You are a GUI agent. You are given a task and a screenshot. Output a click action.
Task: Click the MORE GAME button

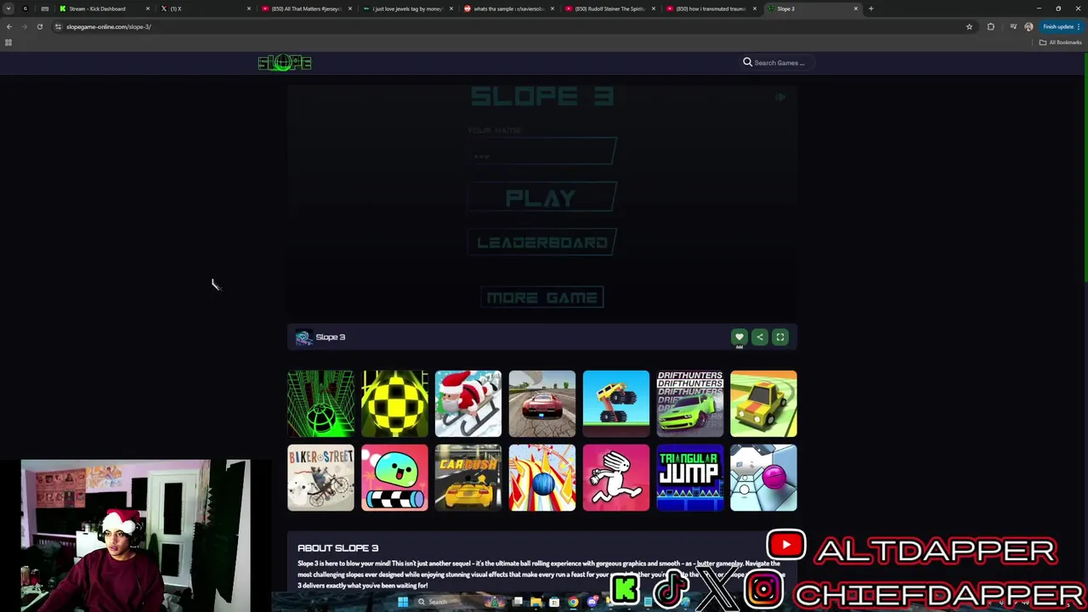(542, 297)
